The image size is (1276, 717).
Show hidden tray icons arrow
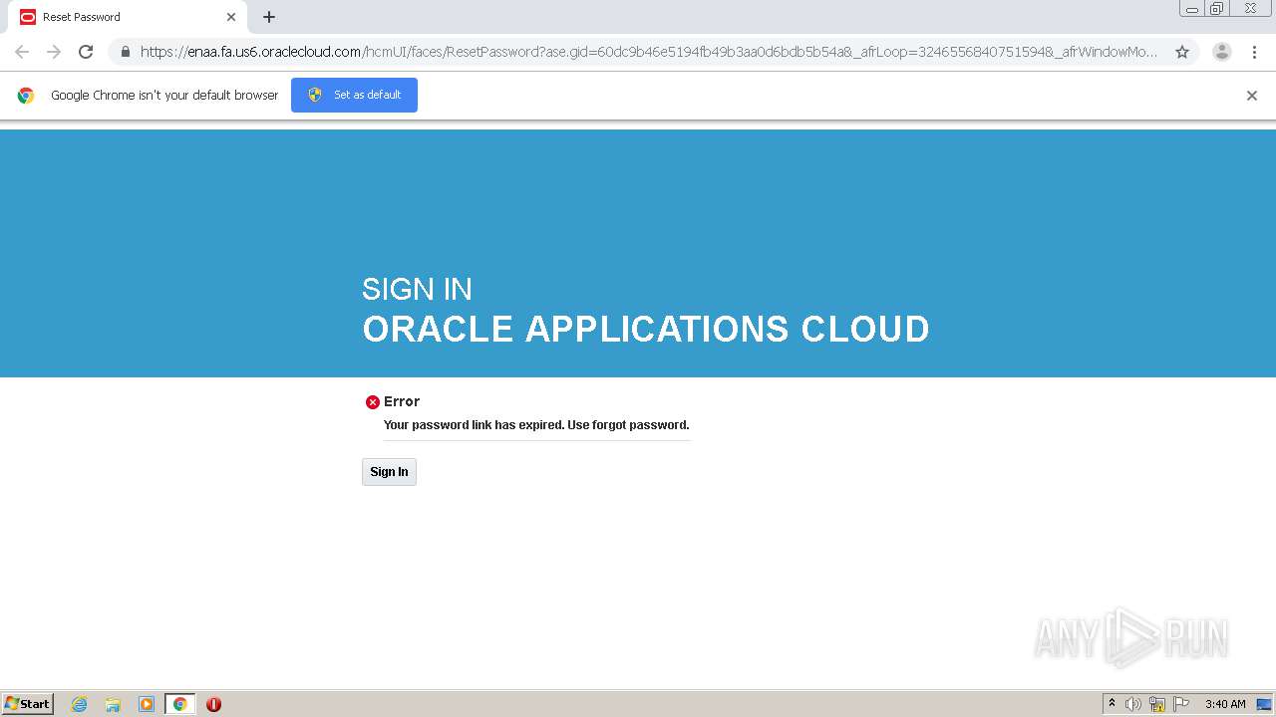pos(1112,704)
